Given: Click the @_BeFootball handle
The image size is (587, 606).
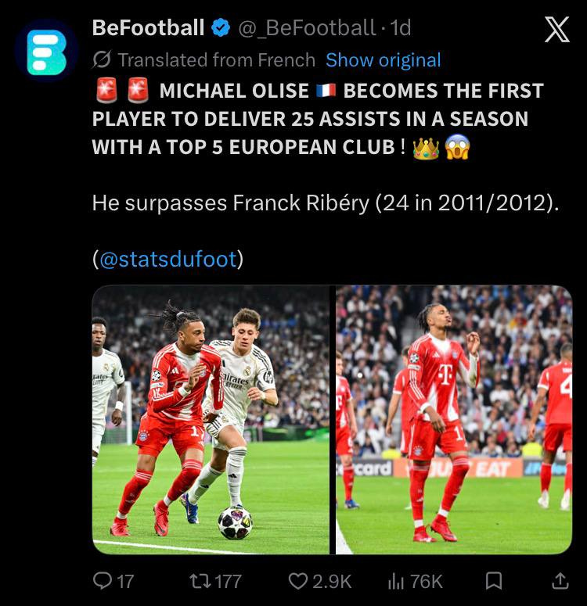Looking at the screenshot, I should (x=307, y=28).
